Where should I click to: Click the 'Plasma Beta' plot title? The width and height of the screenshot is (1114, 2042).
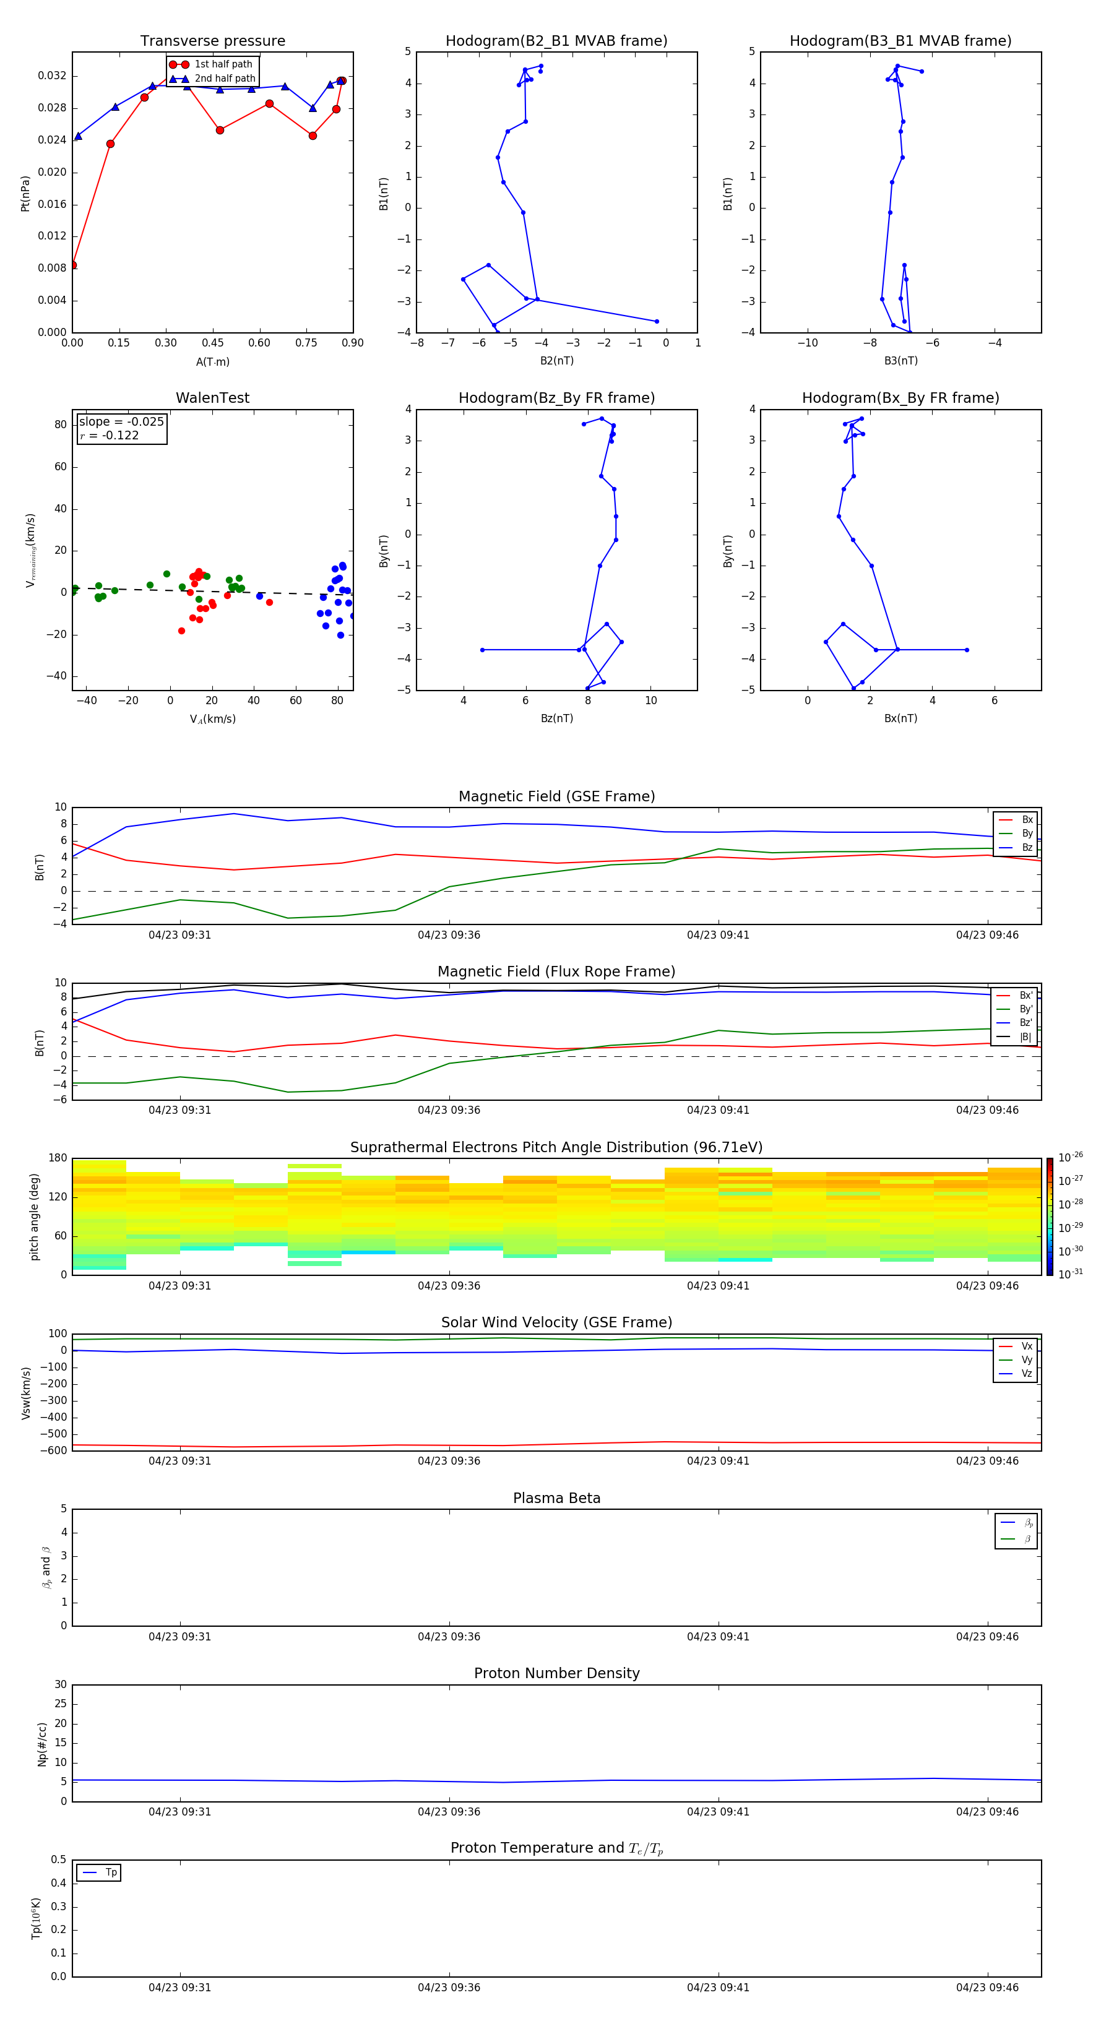[556, 1498]
